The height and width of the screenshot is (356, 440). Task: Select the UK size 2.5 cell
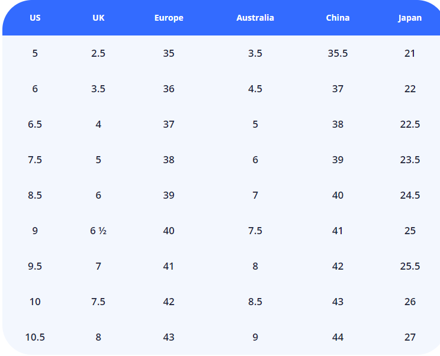tap(98, 53)
